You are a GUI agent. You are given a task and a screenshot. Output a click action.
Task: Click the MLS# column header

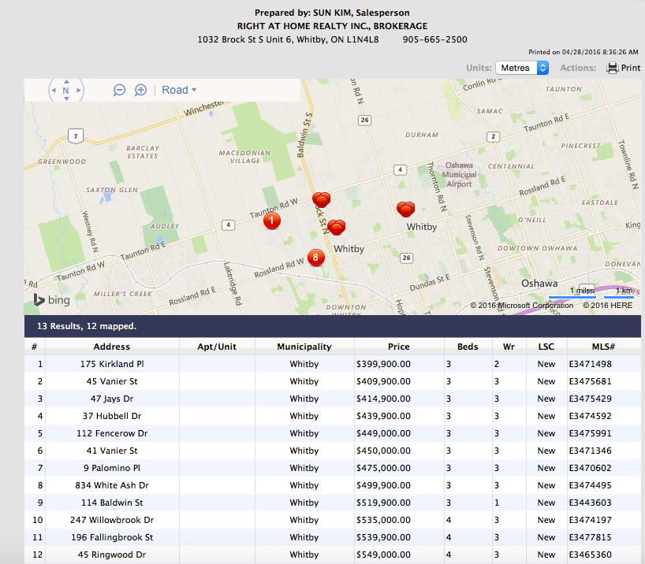[603, 347]
